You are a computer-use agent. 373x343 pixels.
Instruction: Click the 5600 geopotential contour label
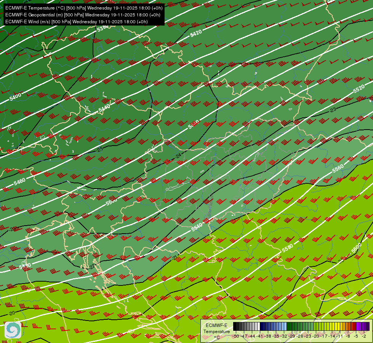coord(356,248)
